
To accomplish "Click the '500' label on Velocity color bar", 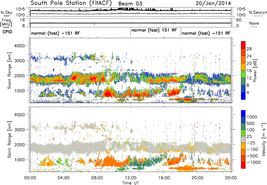I will [251, 124].
